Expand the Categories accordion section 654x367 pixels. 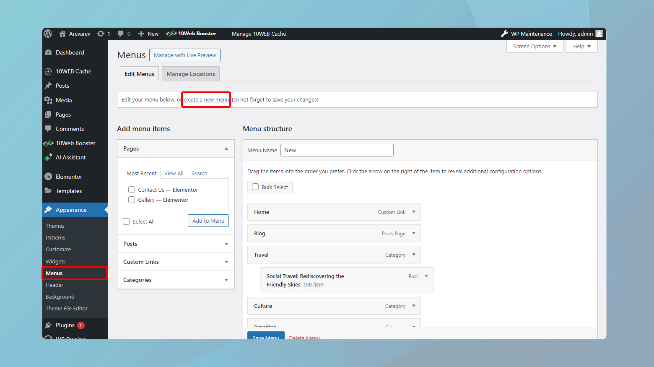point(176,280)
